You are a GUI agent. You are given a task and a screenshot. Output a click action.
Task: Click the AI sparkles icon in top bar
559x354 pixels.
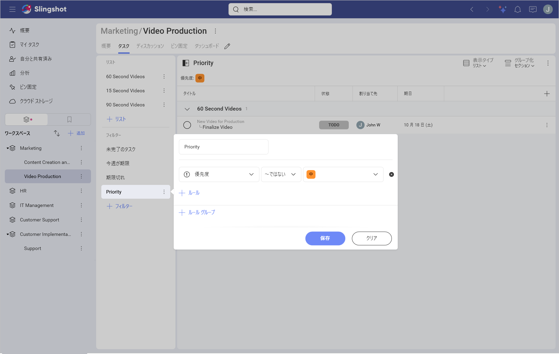tap(502, 9)
